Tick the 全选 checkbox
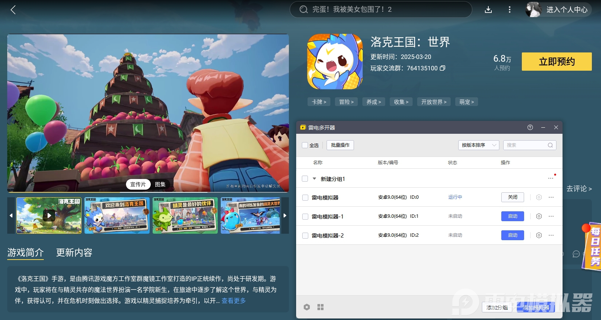The image size is (601, 320). tap(305, 145)
